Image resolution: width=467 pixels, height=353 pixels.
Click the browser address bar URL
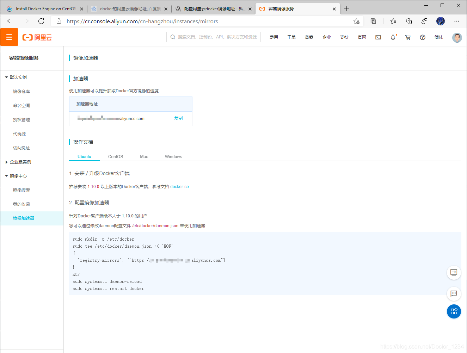tap(142, 21)
